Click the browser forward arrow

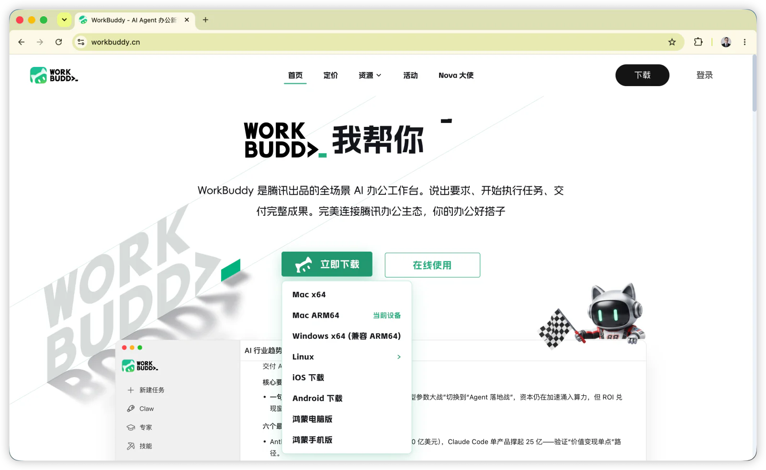[x=40, y=42]
